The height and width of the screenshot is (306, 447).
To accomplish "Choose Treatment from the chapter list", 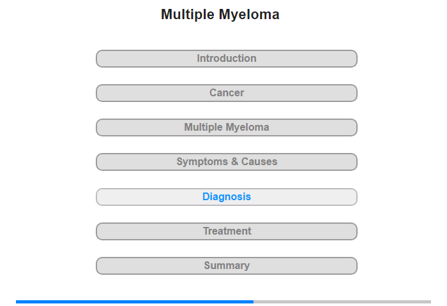I will [x=227, y=231].
